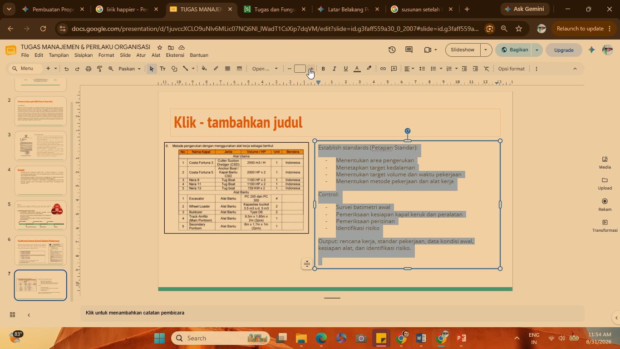
Task: Expand the Slideshow dropdown arrow
Action: pos(486,50)
